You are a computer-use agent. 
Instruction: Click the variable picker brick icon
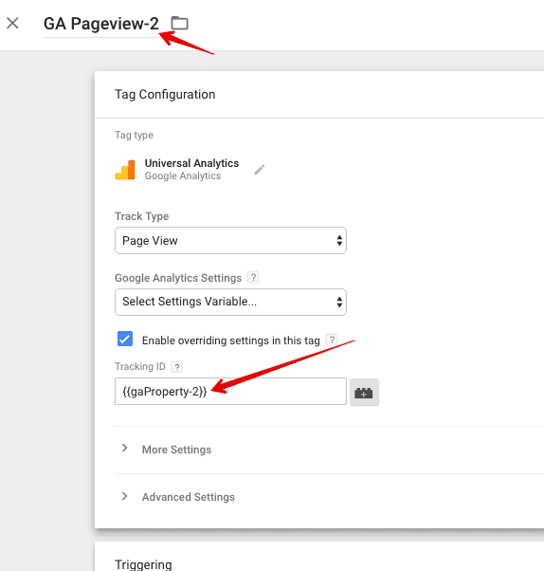pyautogui.click(x=364, y=392)
